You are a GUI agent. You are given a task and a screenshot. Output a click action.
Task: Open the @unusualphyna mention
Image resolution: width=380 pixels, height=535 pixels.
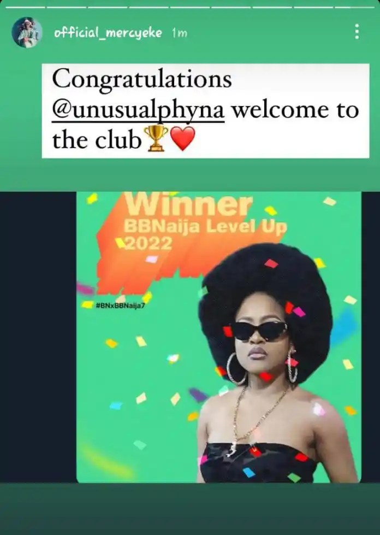click(138, 110)
